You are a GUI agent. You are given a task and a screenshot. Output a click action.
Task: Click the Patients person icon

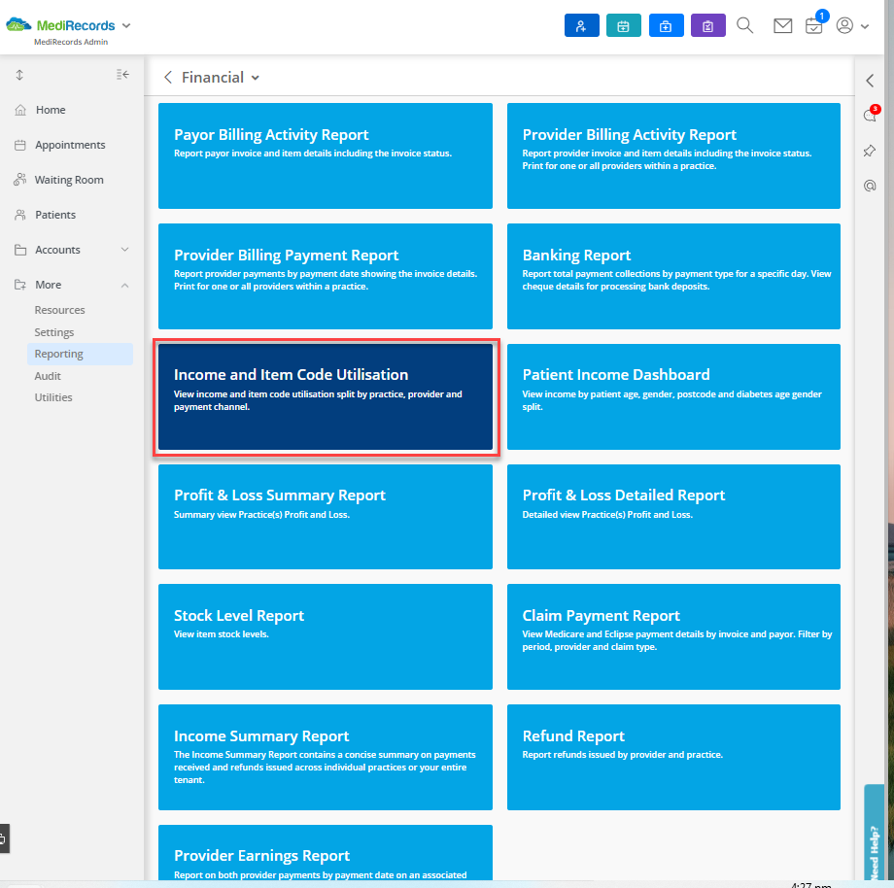pos(20,215)
